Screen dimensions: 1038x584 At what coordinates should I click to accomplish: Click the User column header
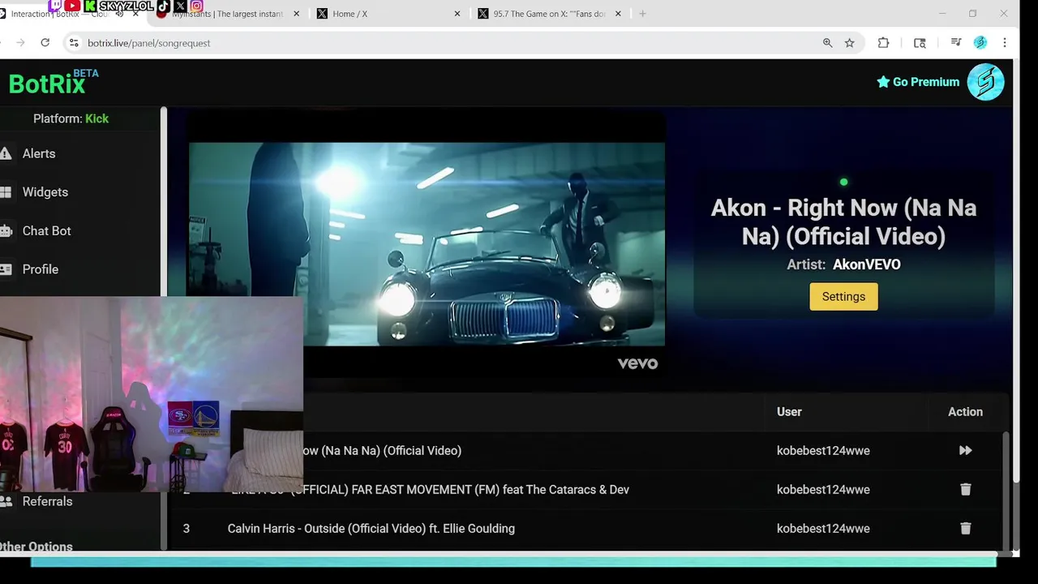click(x=789, y=412)
